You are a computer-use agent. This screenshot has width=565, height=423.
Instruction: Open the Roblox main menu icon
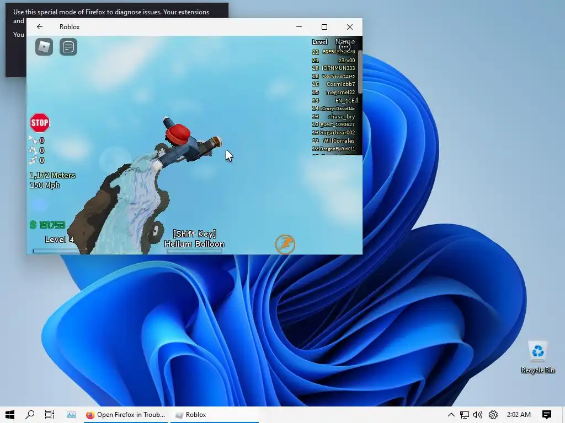pyautogui.click(x=44, y=47)
